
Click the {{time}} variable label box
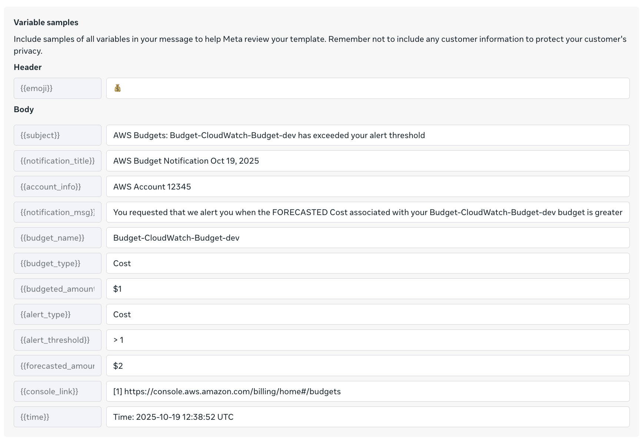pyautogui.click(x=57, y=417)
